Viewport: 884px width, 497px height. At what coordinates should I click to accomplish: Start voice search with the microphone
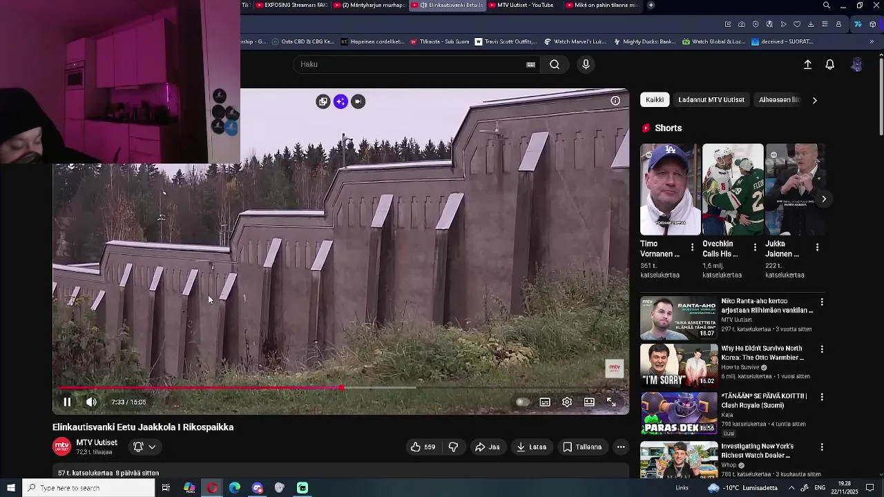(x=586, y=64)
